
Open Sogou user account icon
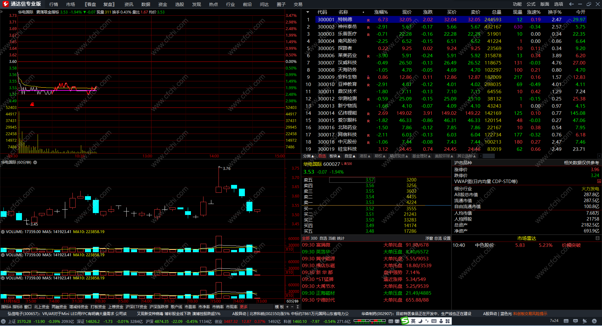441,321
